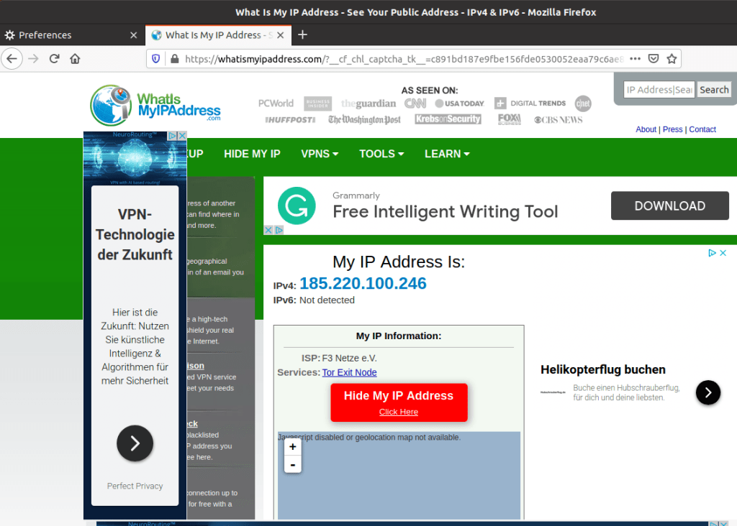Open page actions three-dot menu

pos(635,59)
